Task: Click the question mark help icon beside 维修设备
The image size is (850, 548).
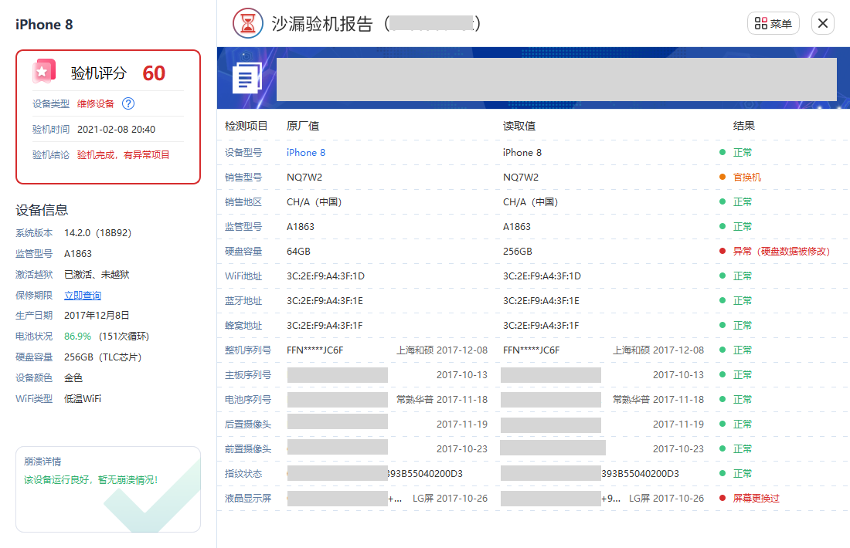Action: coord(128,103)
